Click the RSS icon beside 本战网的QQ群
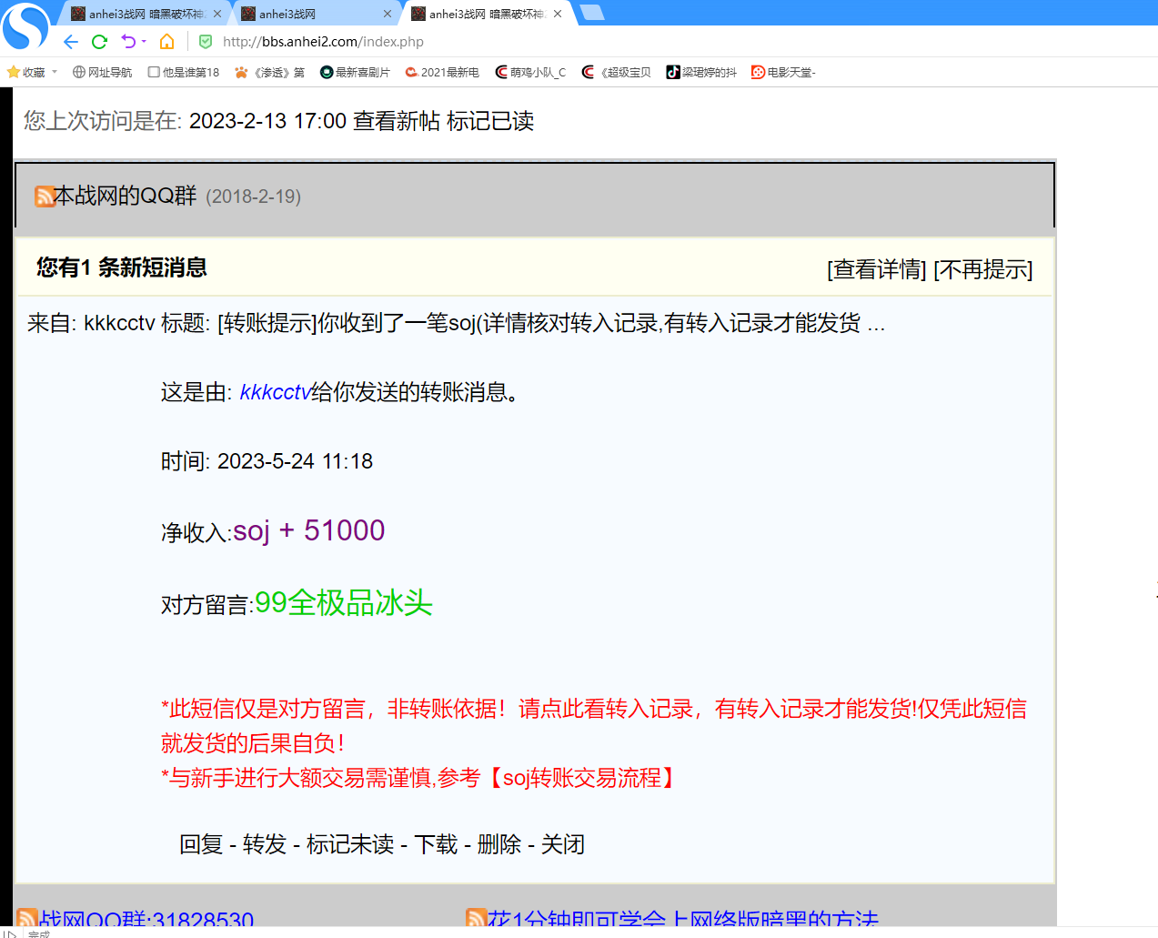The height and width of the screenshot is (938, 1158). tap(44, 197)
